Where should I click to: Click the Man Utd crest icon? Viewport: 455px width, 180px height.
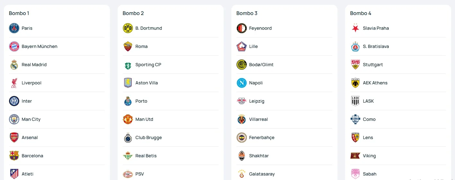[128, 119]
